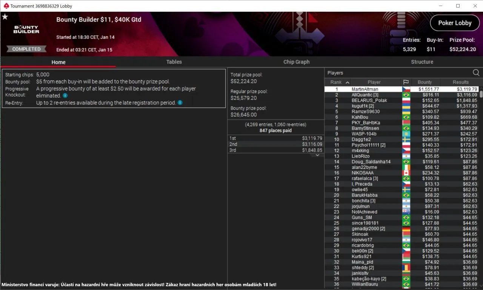
Task: Switch to the Tables tab
Action: pos(174,62)
